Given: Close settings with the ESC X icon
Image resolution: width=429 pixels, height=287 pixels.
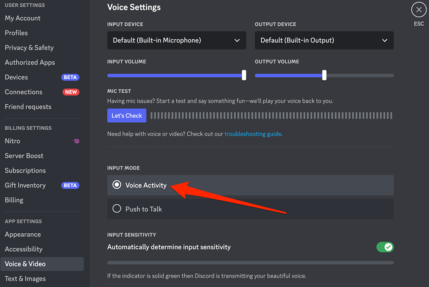Looking at the screenshot, I should (x=419, y=9).
